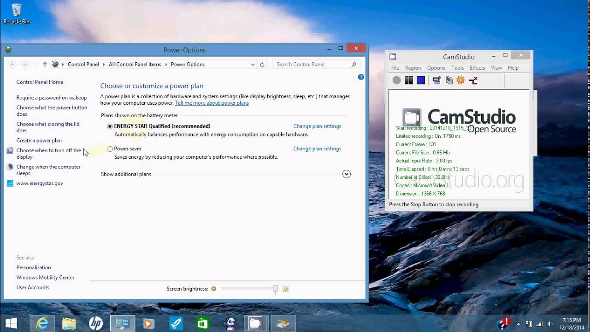Screen dimensions: 590x332
Task: Open CamStudio Effects menu
Action: coord(478,68)
